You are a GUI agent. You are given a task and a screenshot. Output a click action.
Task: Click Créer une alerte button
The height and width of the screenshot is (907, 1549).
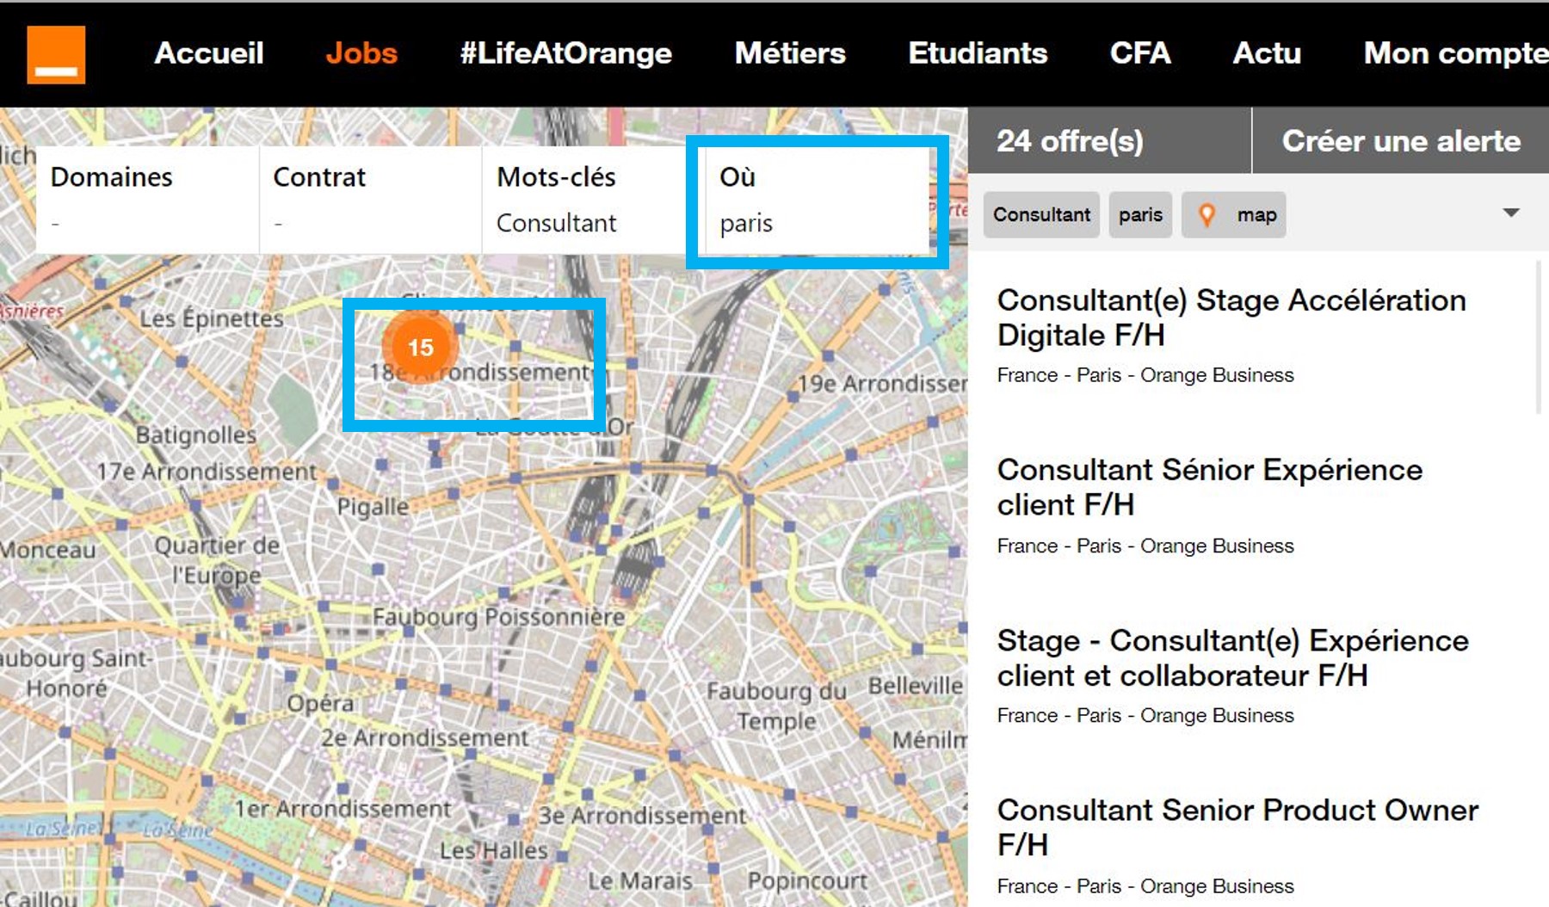pyautogui.click(x=1401, y=141)
